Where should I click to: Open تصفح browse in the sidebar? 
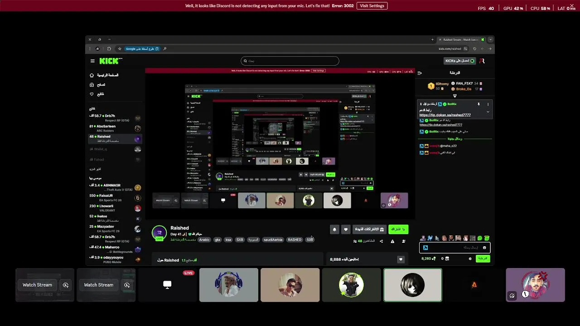[x=97, y=85]
